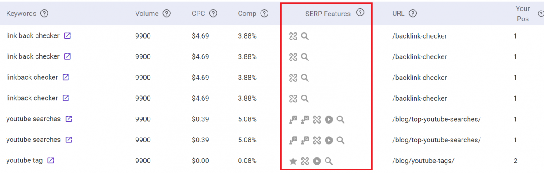Image resolution: width=544 pixels, height=173 pixels.
Task: Sort by the CPC column header
Action: 198,13
